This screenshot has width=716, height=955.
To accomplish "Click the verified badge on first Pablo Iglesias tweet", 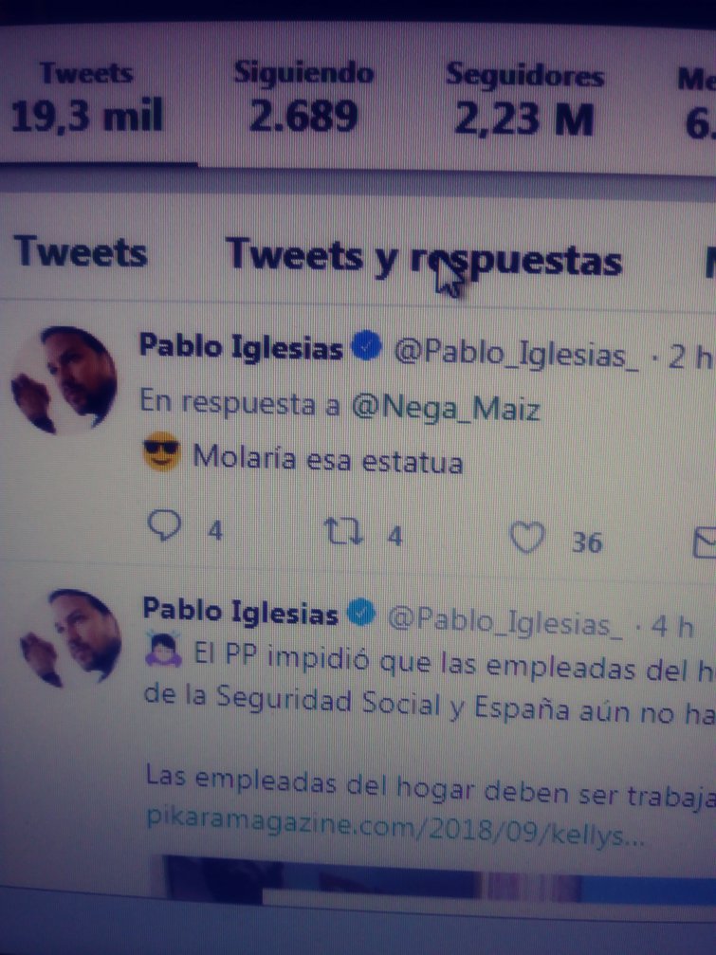I will [366, 346].
